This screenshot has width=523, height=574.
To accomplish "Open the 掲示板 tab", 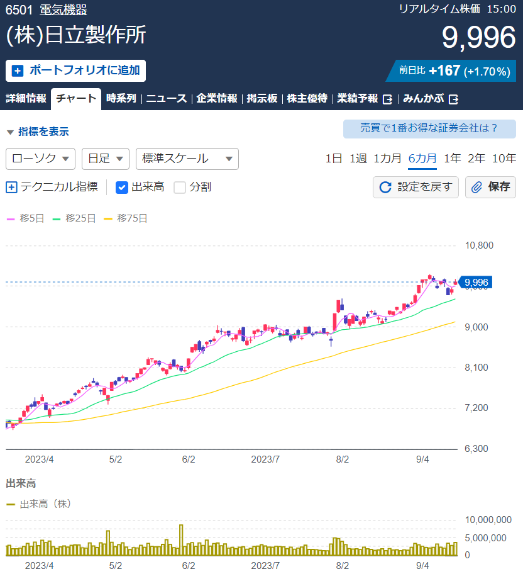I will tap(262, 98).
